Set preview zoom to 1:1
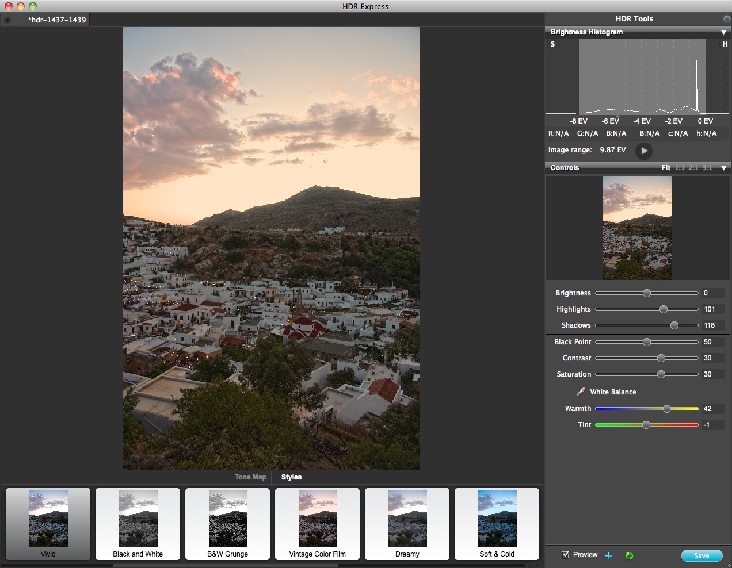 (681, 167)
